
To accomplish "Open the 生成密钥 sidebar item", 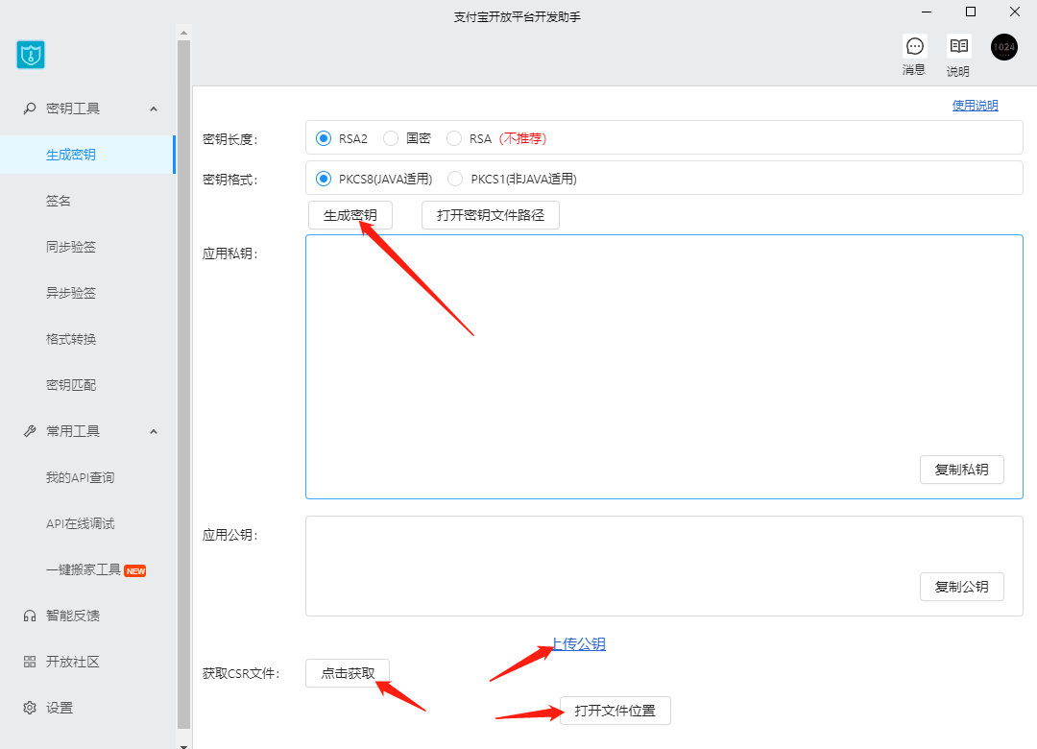I will pos(87,155).
